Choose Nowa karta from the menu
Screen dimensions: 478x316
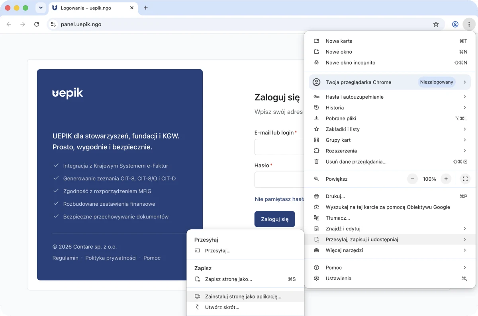390,41
